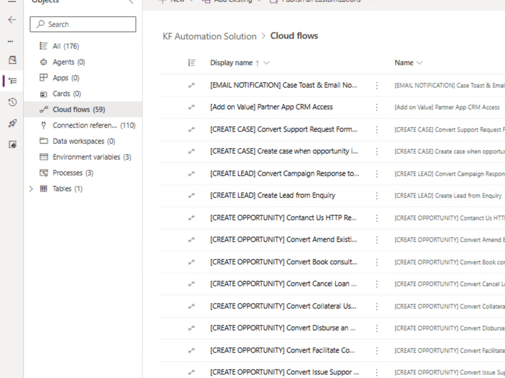The image size is (505, 378).
Task: Open [CREATE OPPORTUNITY] Convert Disburse flow
Action: pos(283,328)
